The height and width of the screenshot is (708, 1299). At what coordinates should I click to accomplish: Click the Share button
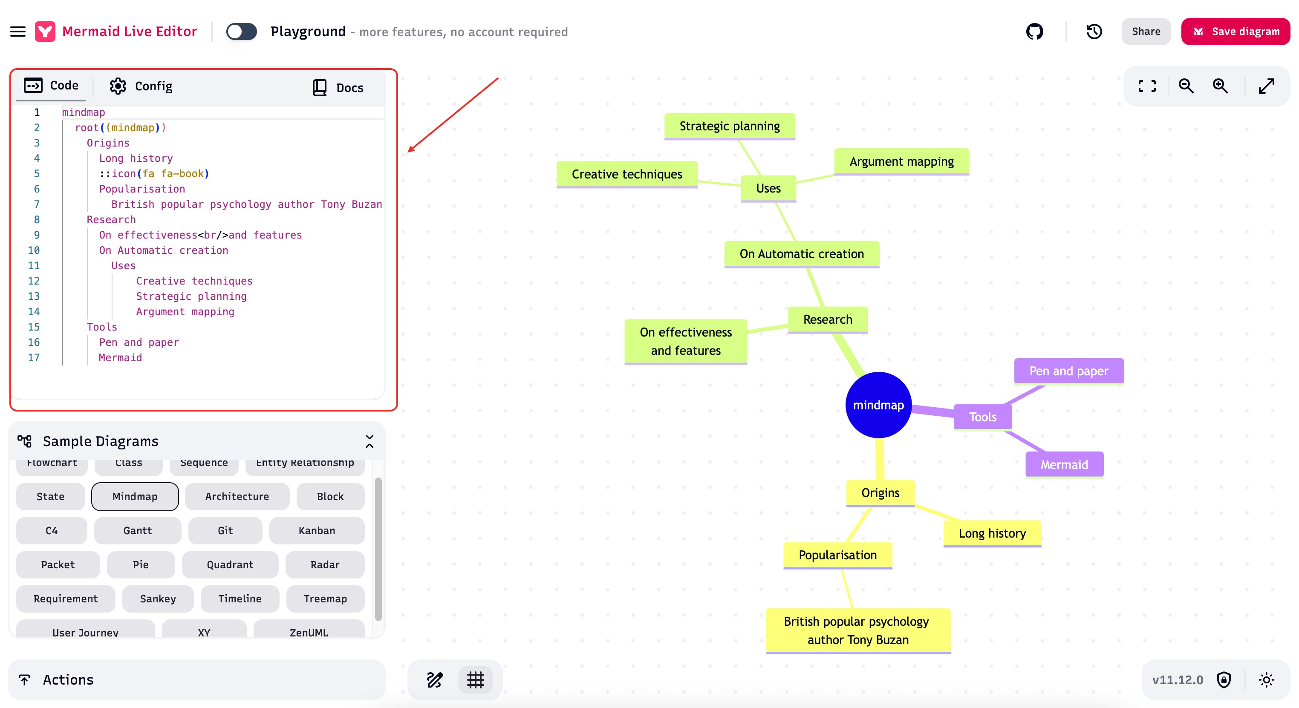coord(1146,31)
